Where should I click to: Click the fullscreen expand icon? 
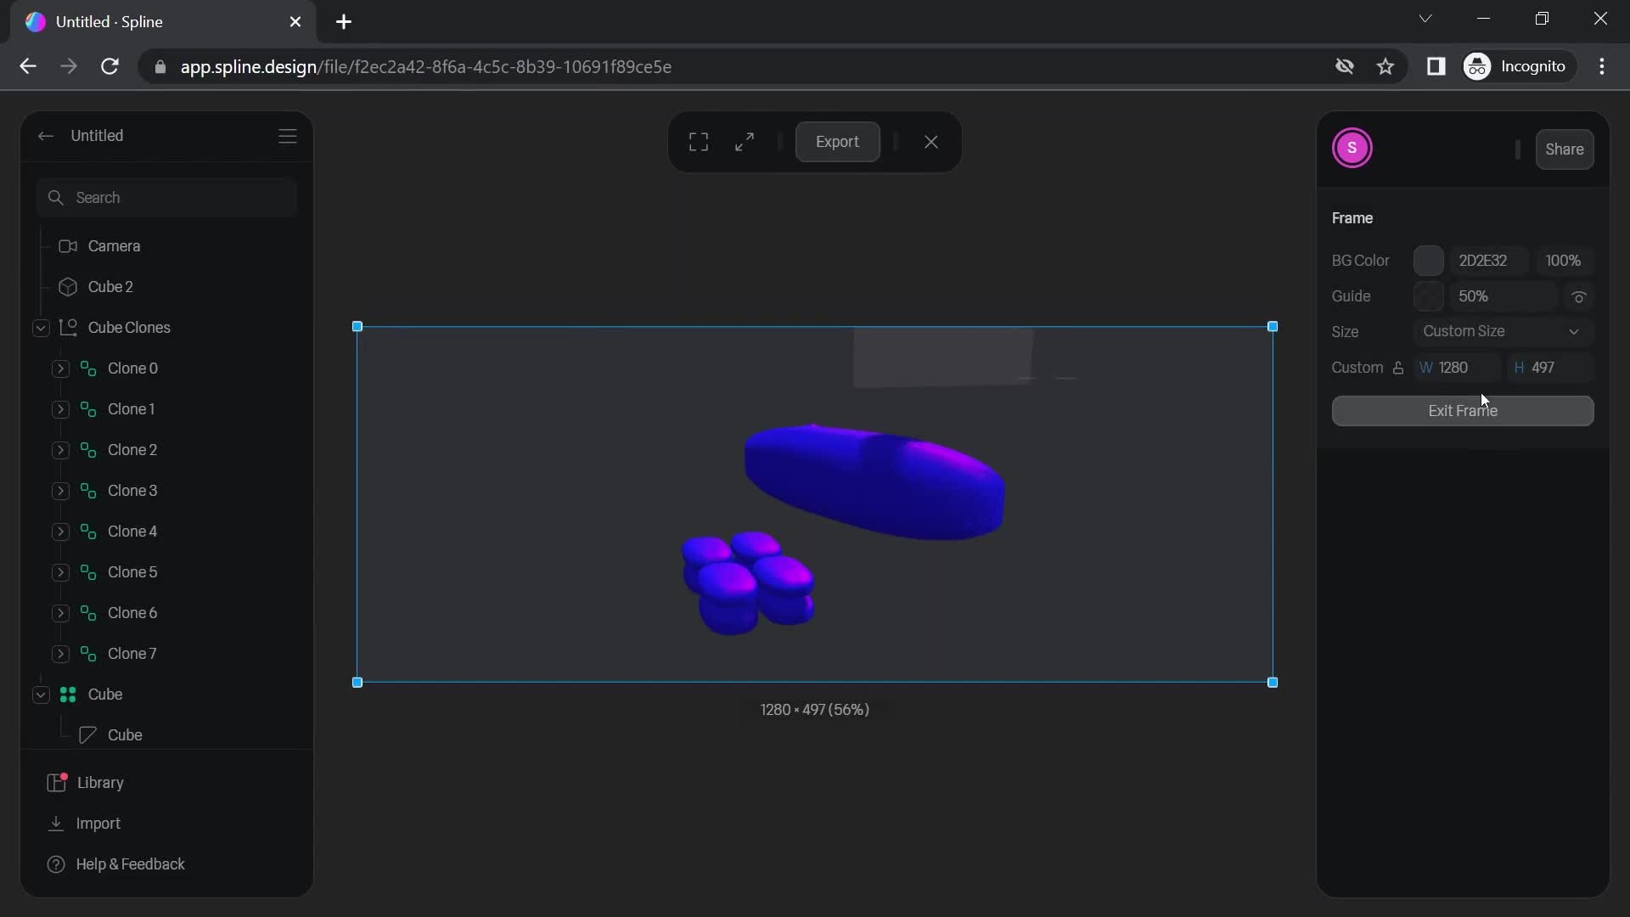pos(744,141)
